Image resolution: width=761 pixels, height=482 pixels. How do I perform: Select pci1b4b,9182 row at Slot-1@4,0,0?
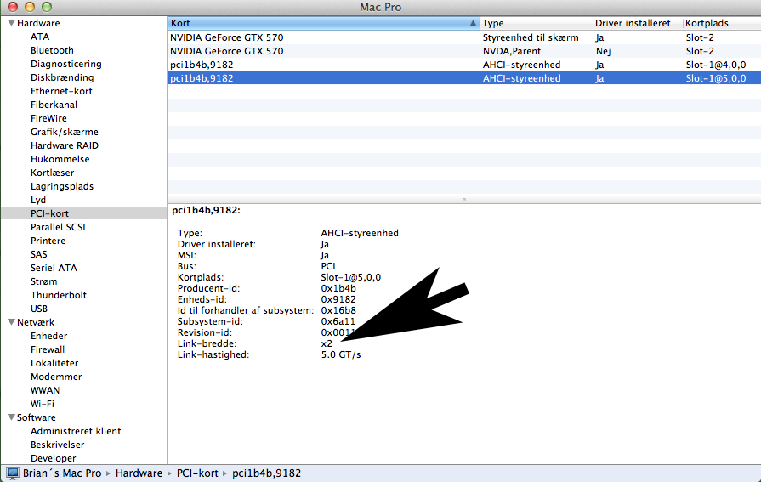464,65
